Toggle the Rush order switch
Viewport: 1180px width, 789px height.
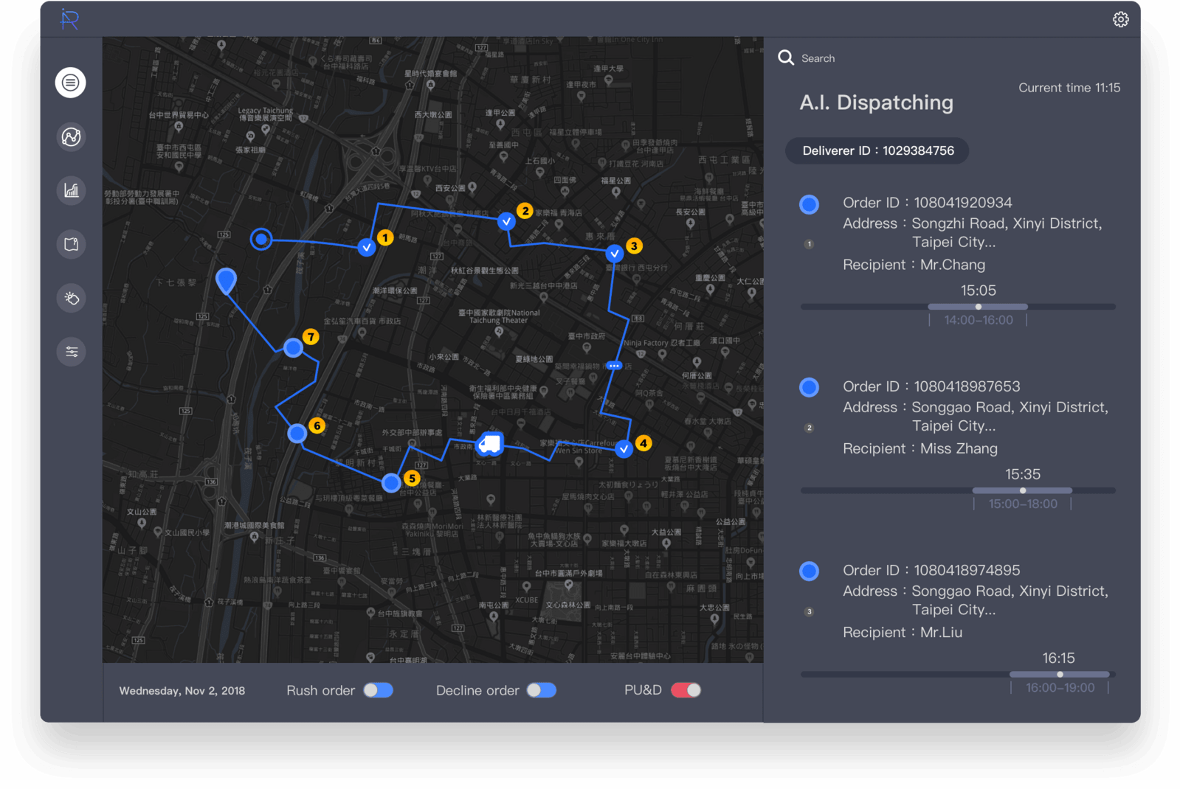coord(379,690)
